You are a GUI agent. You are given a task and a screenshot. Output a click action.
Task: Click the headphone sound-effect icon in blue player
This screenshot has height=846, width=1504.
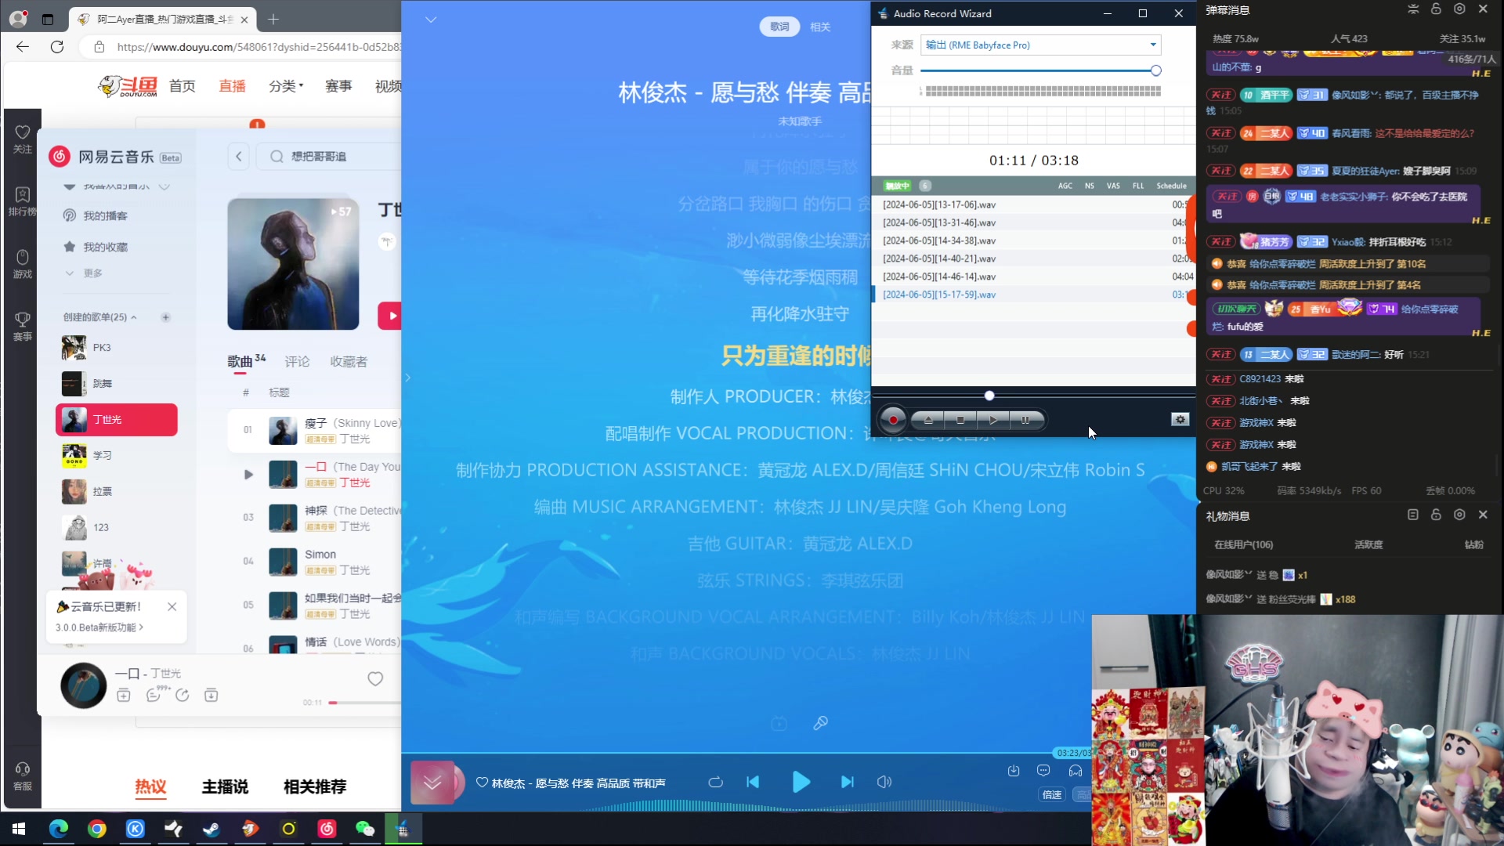[x=1076, y=771]
